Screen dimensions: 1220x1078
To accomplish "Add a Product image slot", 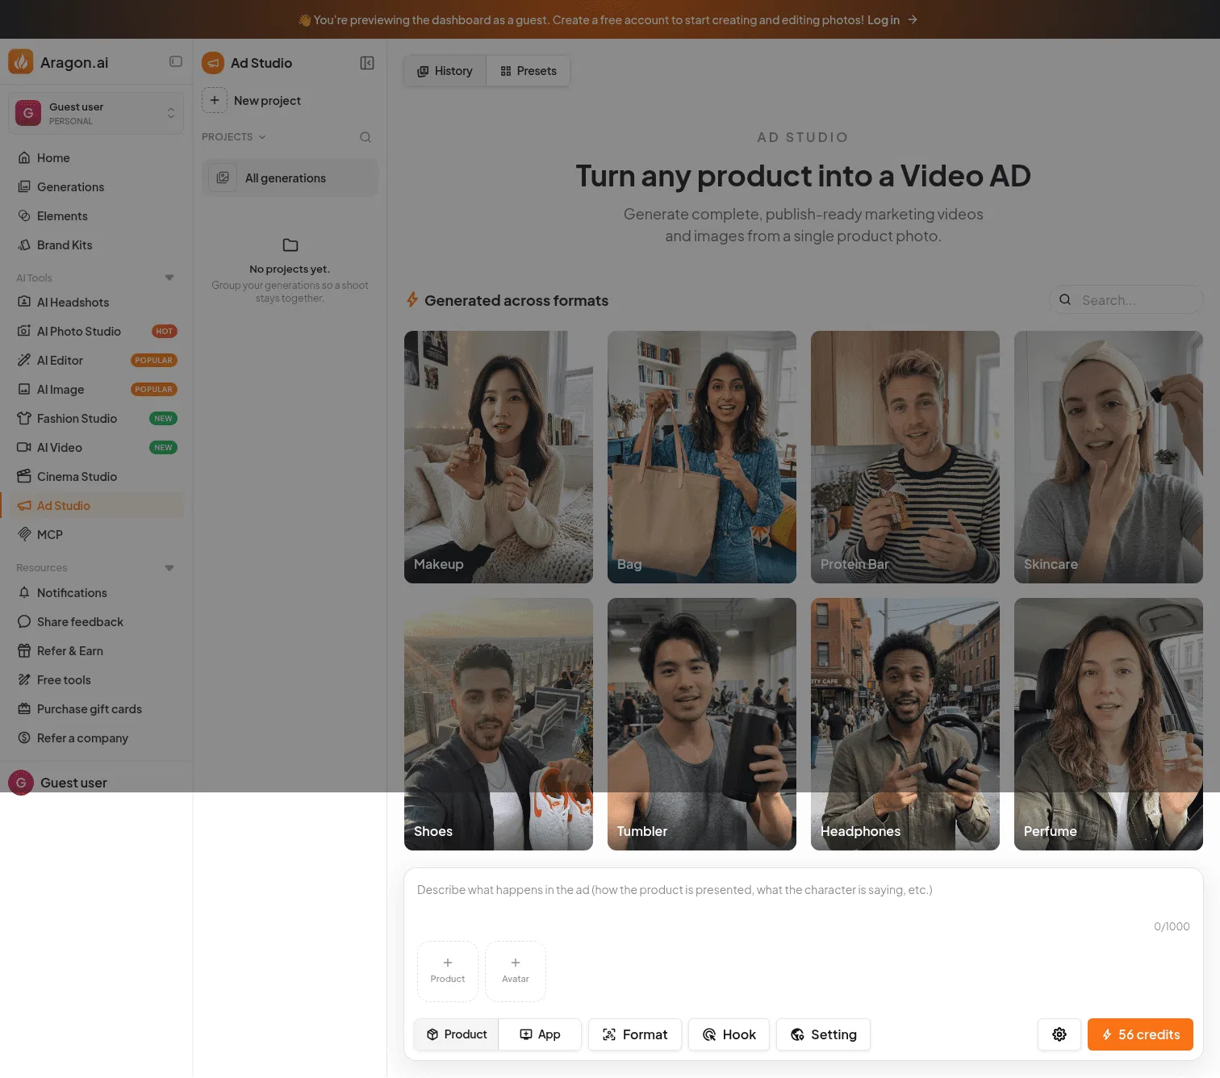I will click(448, 971).
